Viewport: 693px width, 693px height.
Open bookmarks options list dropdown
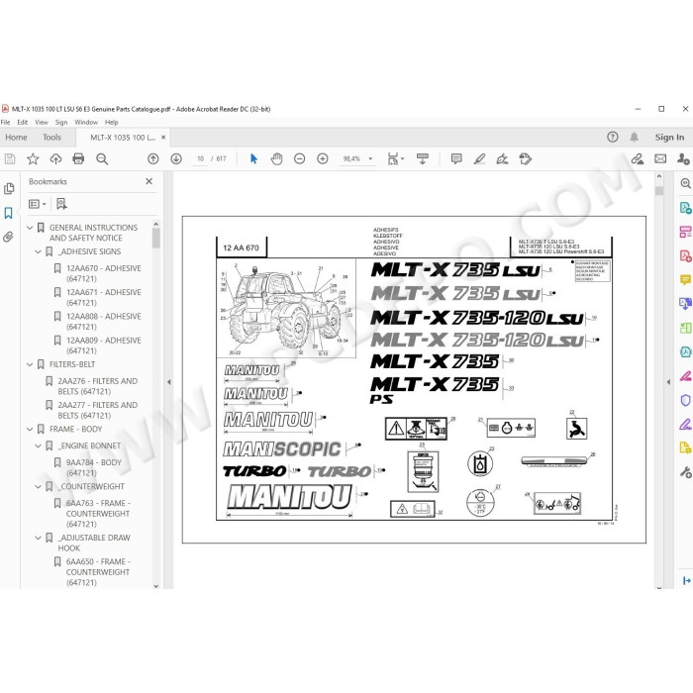[x=38, y=204]
